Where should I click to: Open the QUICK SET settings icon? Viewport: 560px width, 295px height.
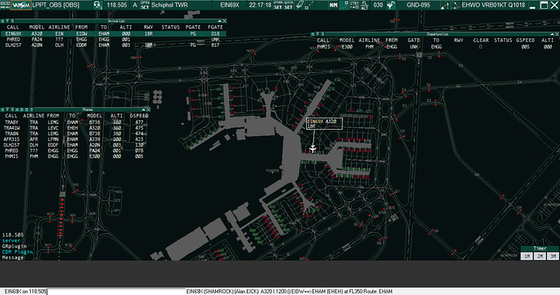(288, 5)
